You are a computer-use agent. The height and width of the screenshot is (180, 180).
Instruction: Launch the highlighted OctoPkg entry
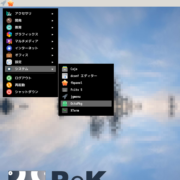click(86, 104)
